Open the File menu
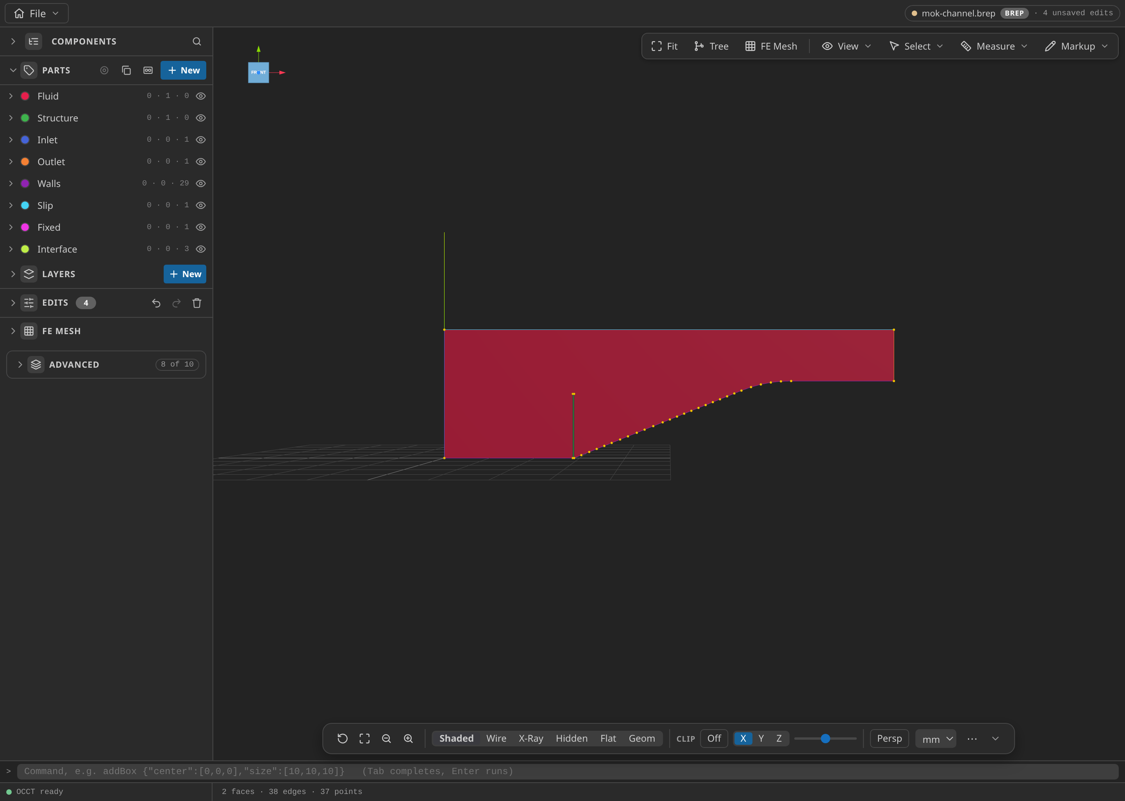 pyautogui.click(x=36, y=13)
